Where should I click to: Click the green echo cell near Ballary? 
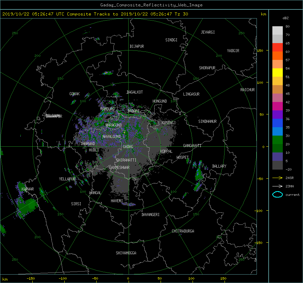[x=199, y=174]
